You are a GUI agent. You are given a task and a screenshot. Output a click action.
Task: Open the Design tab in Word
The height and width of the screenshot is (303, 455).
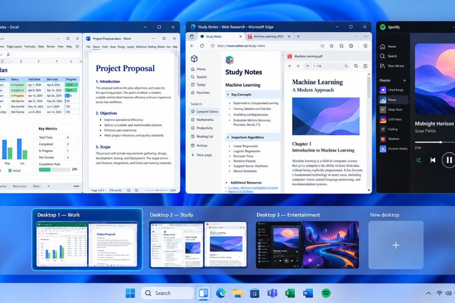[121, 47]
